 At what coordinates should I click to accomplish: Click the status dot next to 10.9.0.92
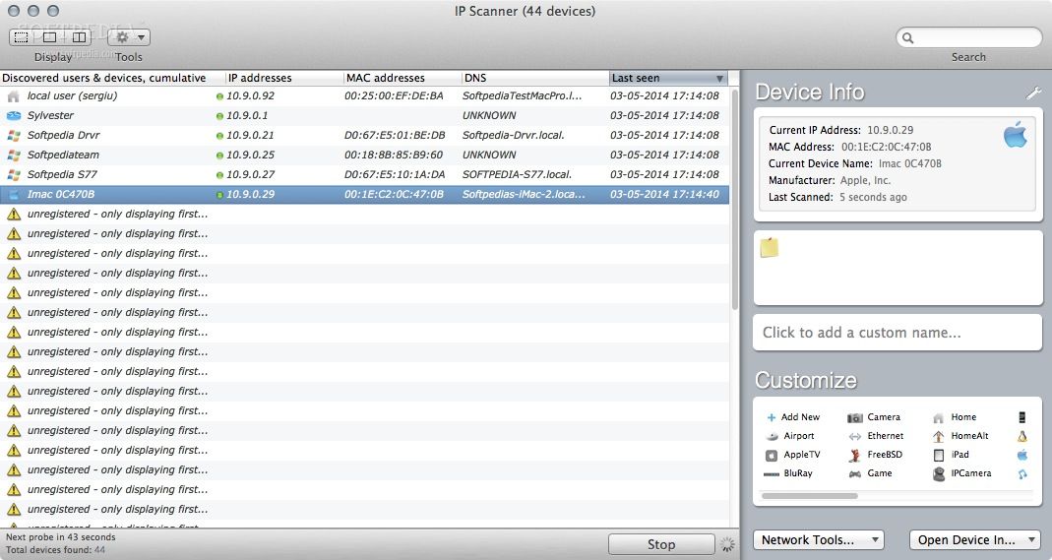219,96
